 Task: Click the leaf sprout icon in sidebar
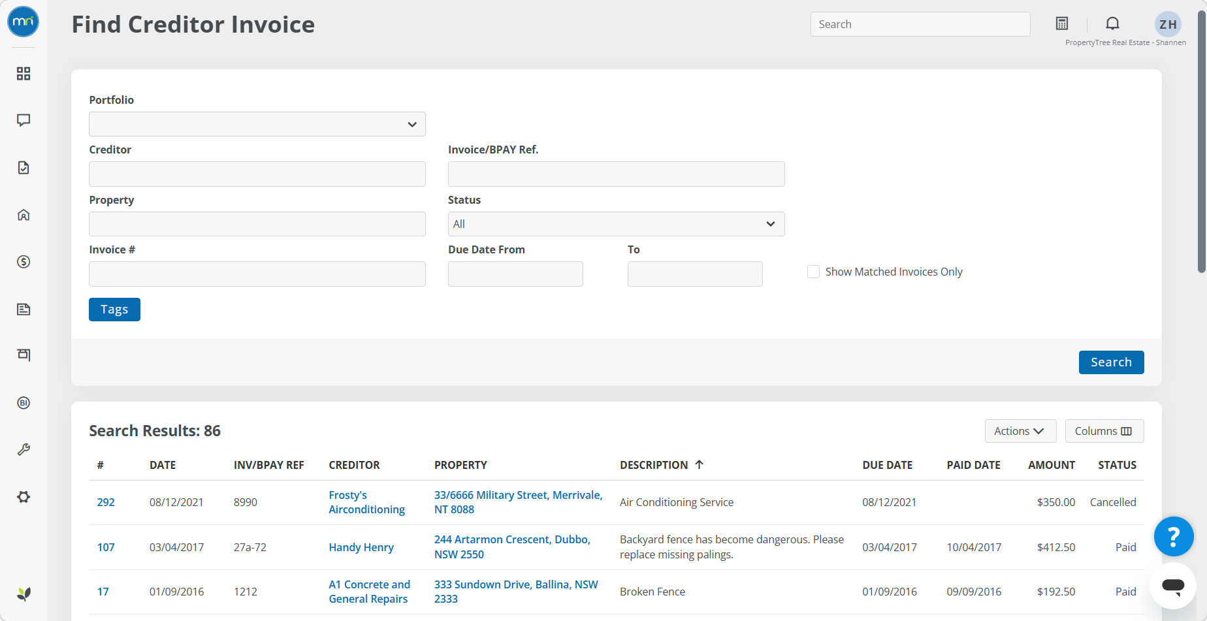pyautogui.click(x=24, y=594)
